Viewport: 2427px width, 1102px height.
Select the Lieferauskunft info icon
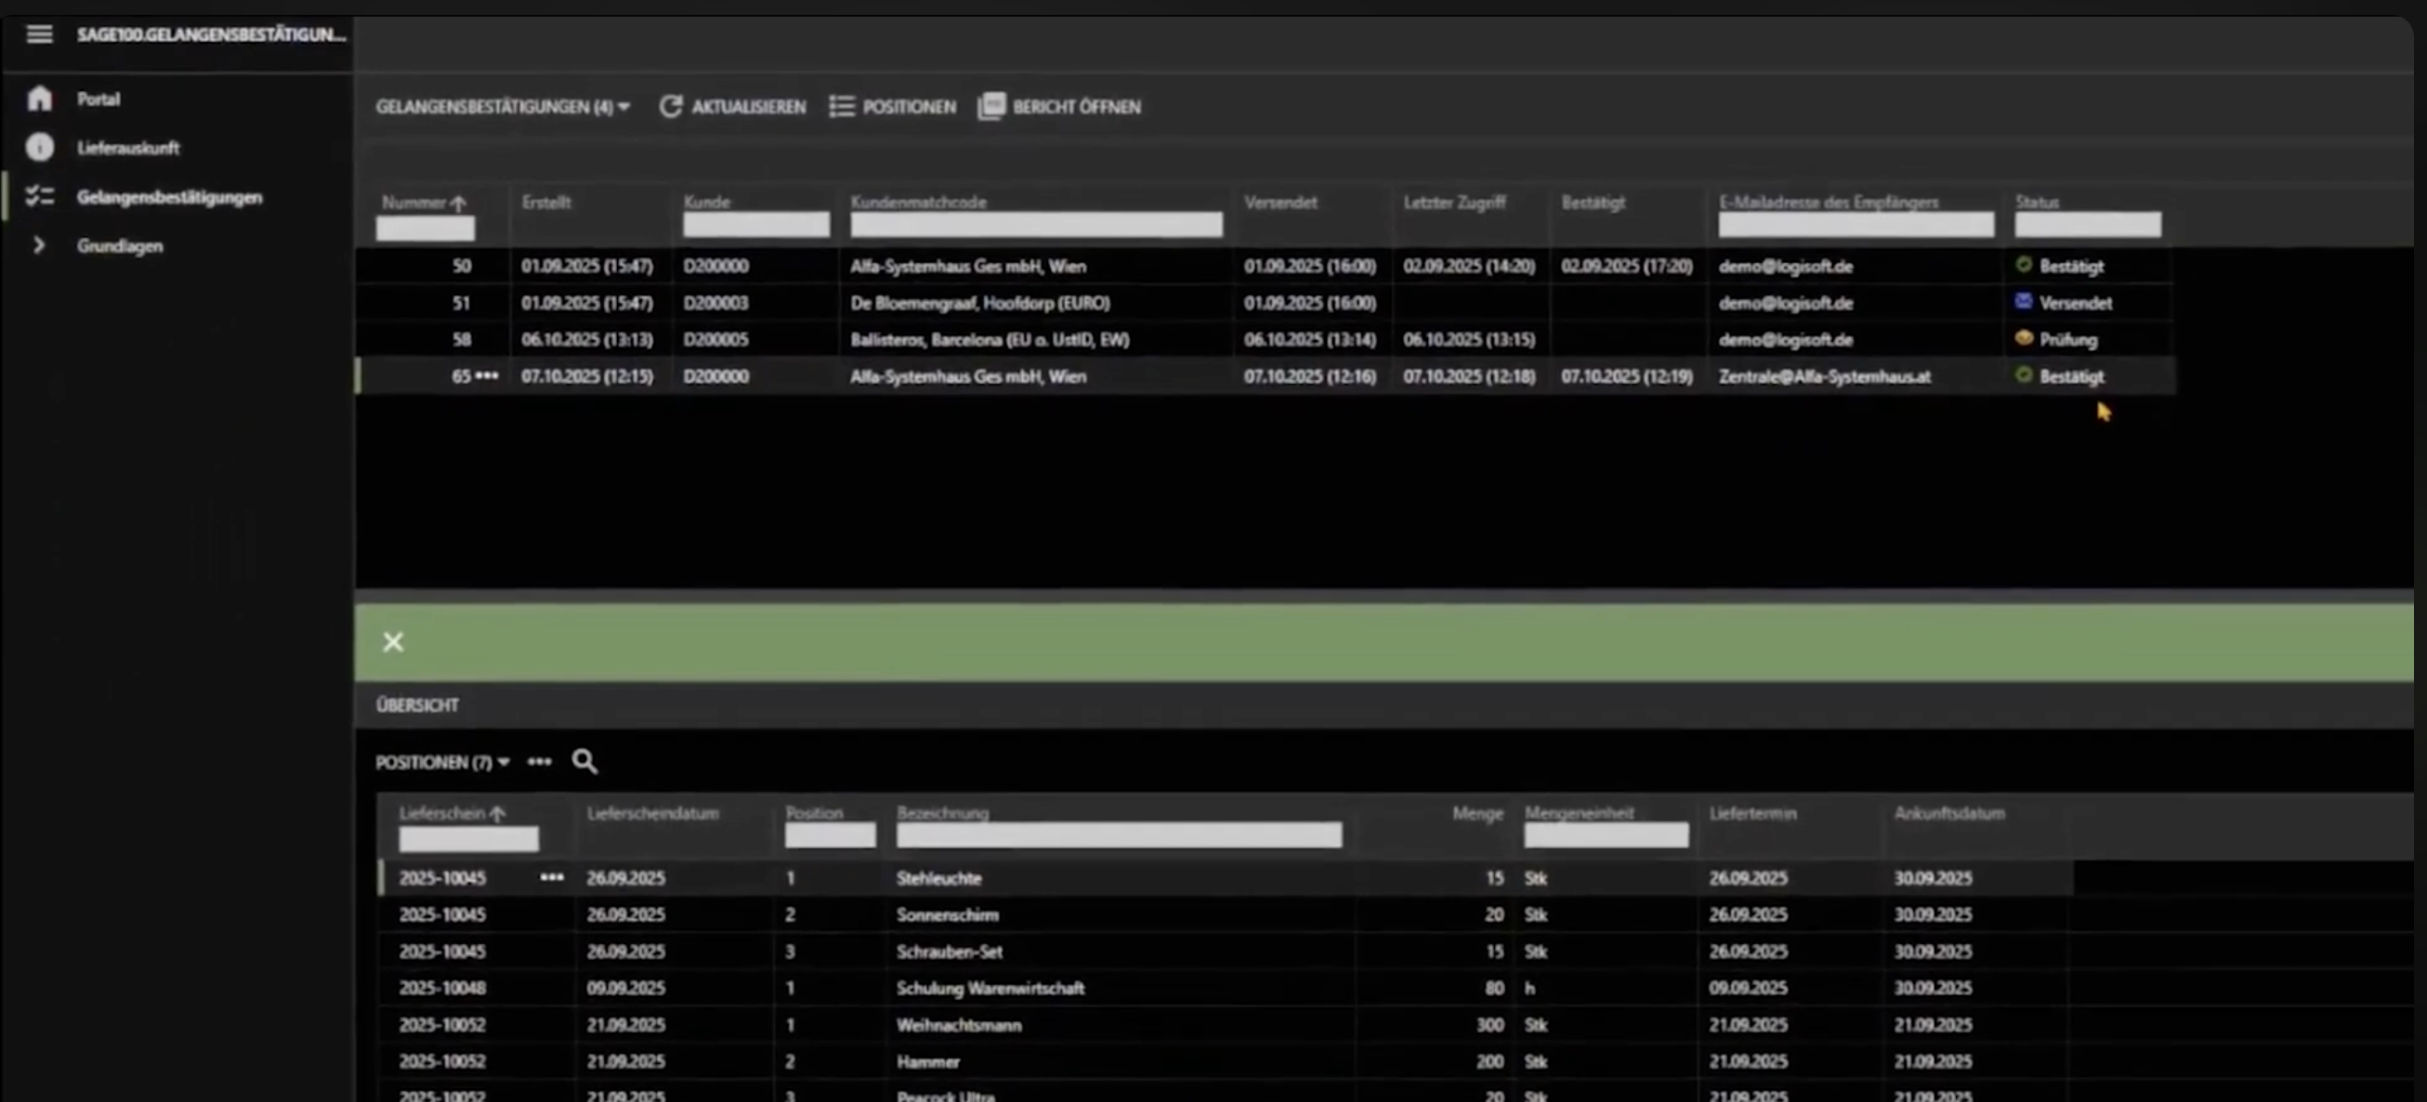(x=40, y=147)
